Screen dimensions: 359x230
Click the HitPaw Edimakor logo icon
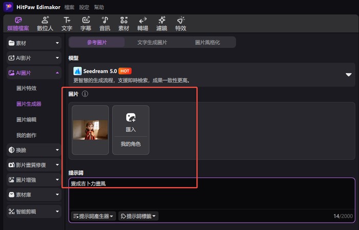tap(8, 7)
